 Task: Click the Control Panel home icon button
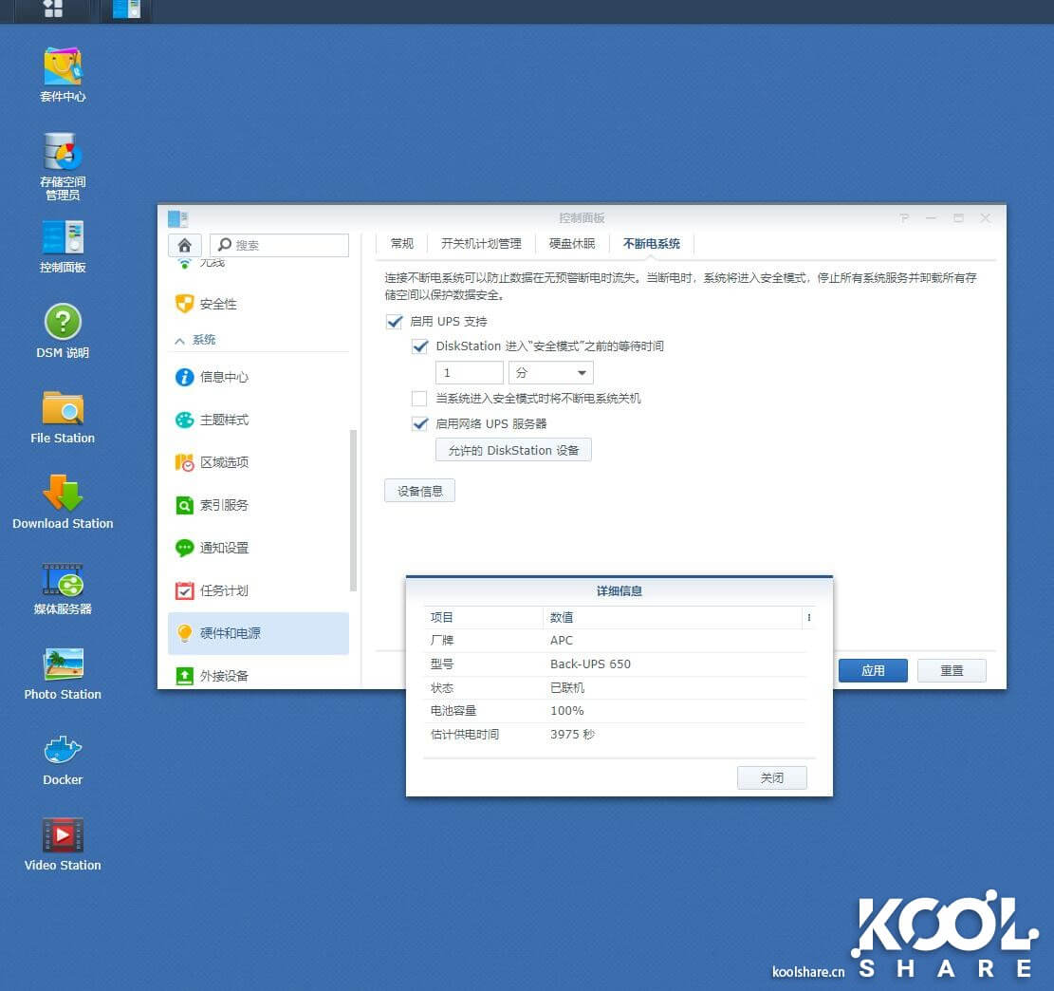point(184,245)
